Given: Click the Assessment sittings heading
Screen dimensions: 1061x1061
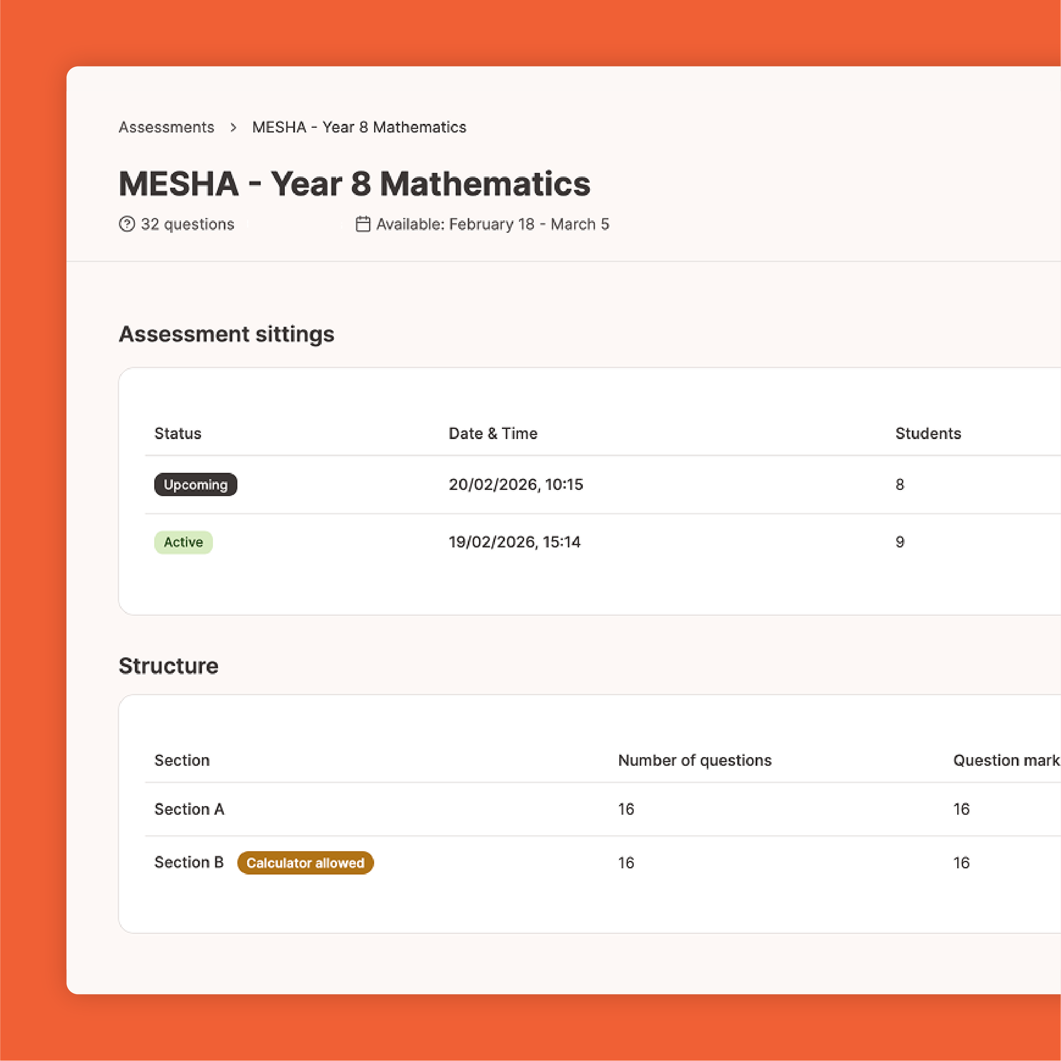Looking at the screenshot, I should [x=226, y=334].
